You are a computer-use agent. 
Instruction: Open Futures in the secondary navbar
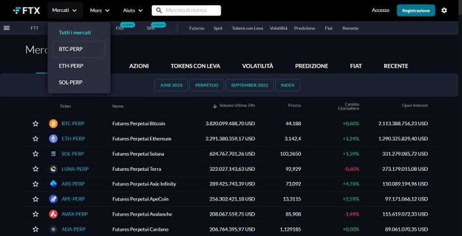[x=197, y=28]
